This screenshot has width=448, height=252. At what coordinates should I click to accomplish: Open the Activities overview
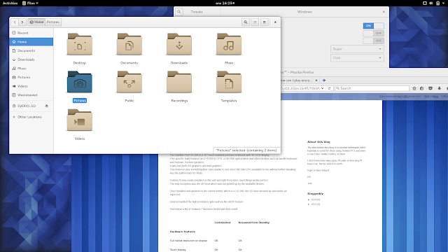click(x=10, y=3)
